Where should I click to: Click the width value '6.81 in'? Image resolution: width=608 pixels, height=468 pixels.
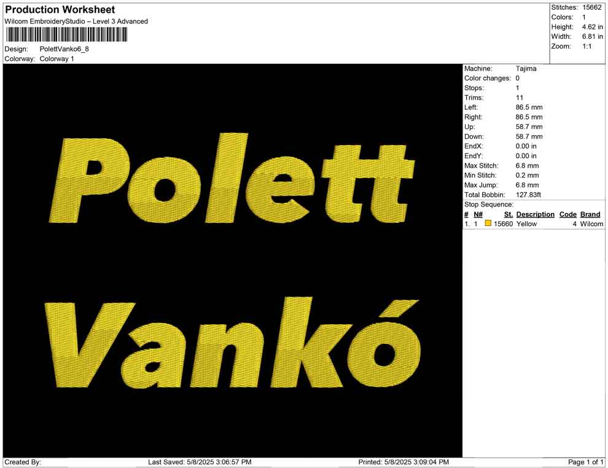pyautogui.click(x=592, y=36)
